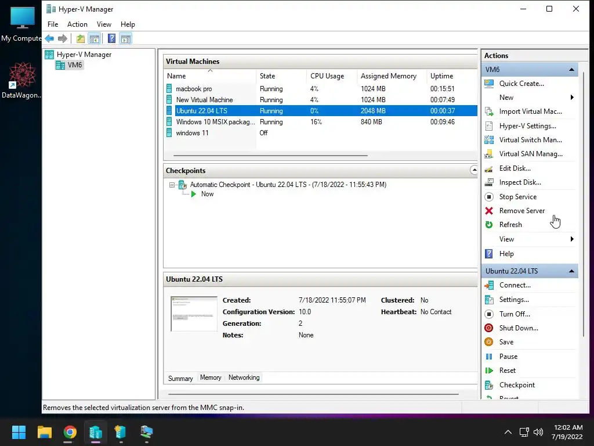Sort by the Name column header
Viewport: 594px width, 446px height.
(210, 76)
